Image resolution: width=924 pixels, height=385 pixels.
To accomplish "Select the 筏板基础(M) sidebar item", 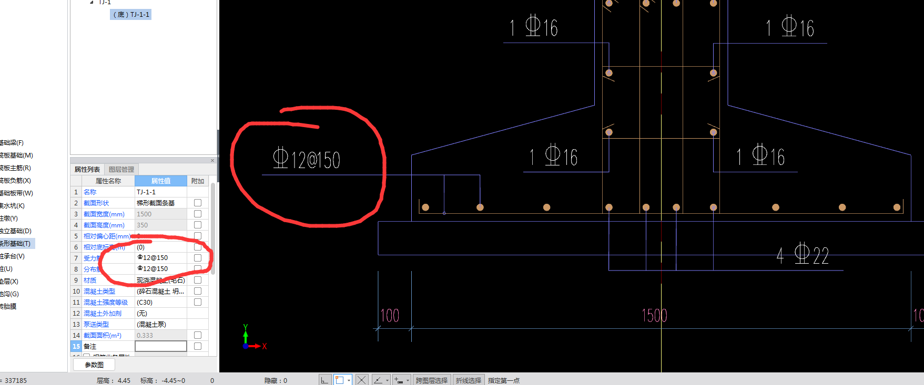I will [16, 155].
